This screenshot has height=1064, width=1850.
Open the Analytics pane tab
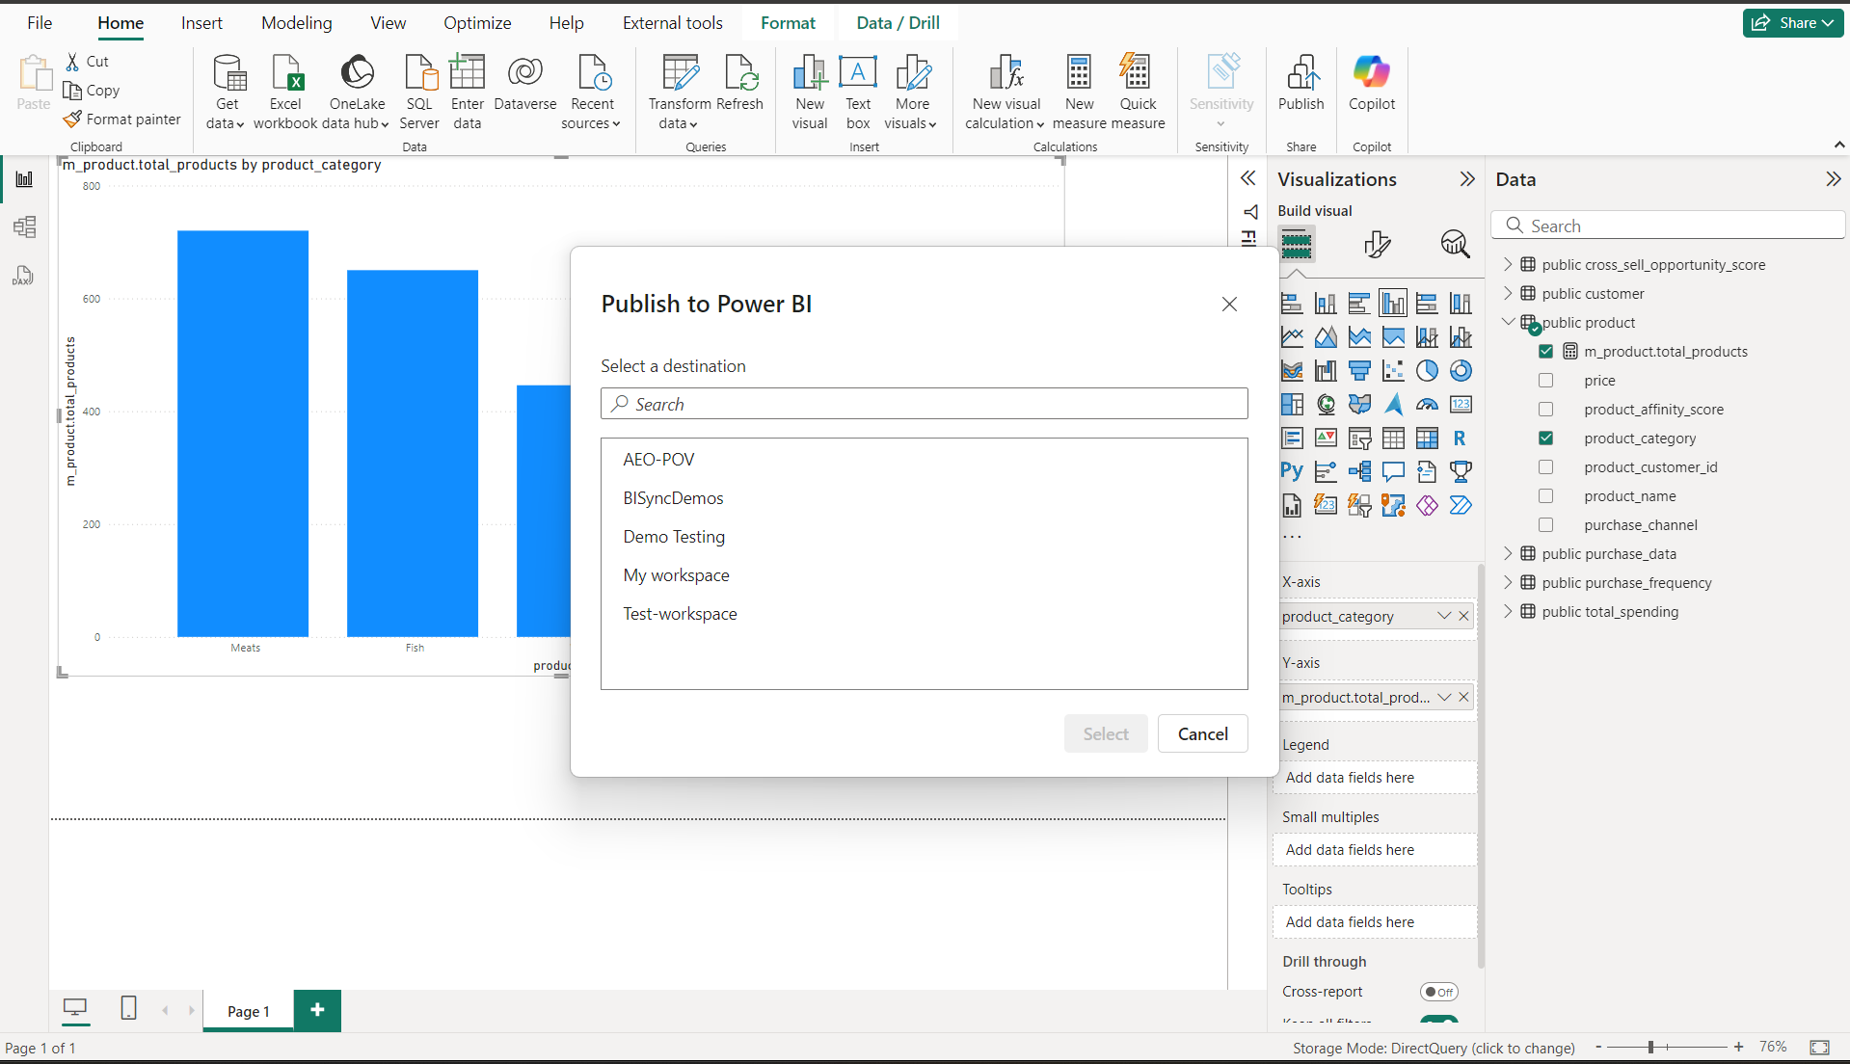coord(1455,245)
